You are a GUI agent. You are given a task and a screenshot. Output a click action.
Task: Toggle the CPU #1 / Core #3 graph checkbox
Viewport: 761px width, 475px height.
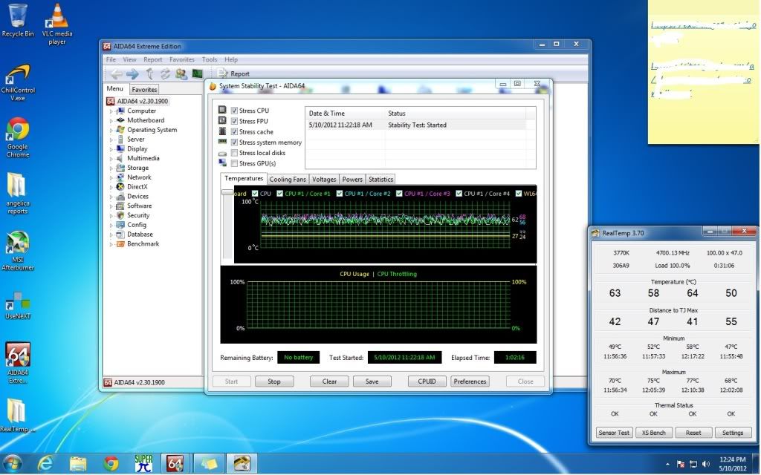tap(399, 194)
